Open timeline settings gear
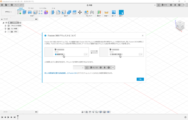This screenshot has height=120, width=188. [185, 117]
